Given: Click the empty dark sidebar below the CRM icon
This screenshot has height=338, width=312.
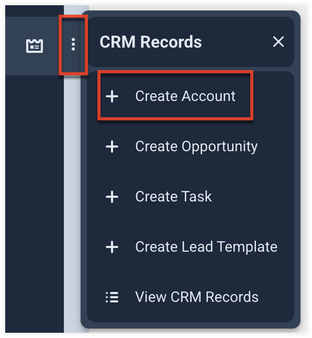Looking at the screenshot, I should click(x=35, y=202).
